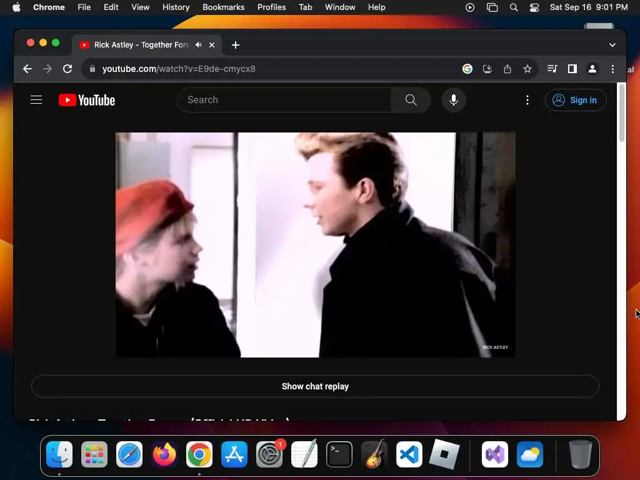Click the Chrome icon in the Dock
This screenshot has height=480, width=640.
[x=199, y=454]
